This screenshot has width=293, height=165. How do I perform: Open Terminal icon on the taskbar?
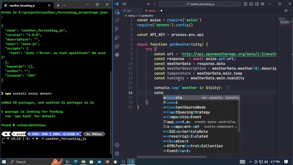67,162
